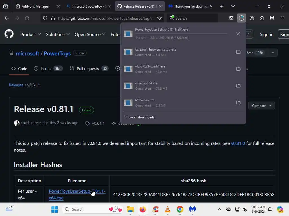This screenshot has width=289, height=216.
Task: Focus the Firefox Search box
Action: tap(192, 18)
